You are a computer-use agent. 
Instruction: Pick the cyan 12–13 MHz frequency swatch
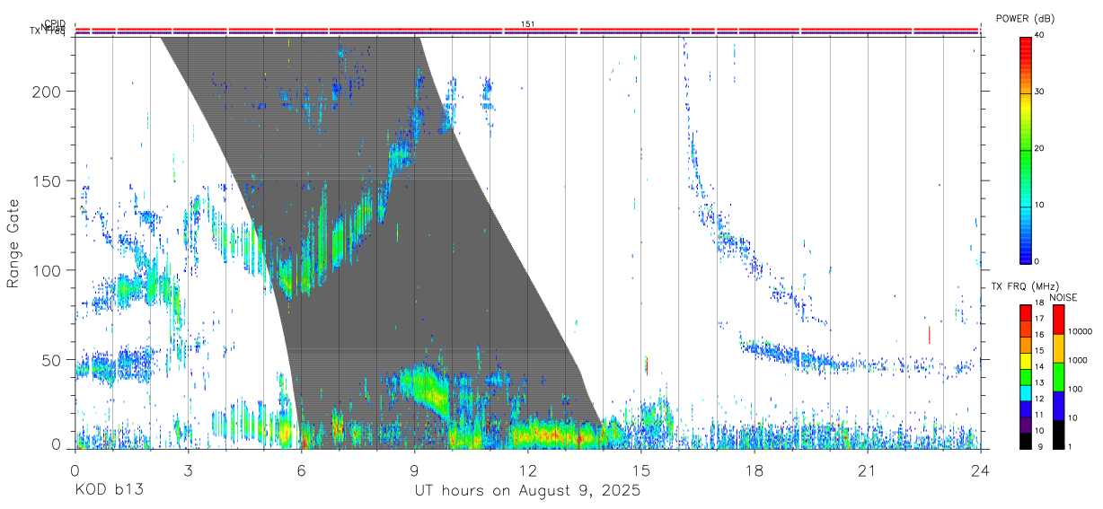[x=1025, y=393]
